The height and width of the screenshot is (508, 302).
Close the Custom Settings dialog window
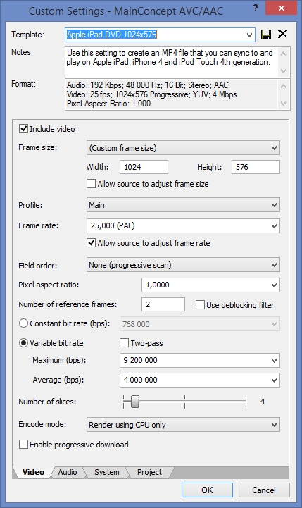click(x=282, y=8)
